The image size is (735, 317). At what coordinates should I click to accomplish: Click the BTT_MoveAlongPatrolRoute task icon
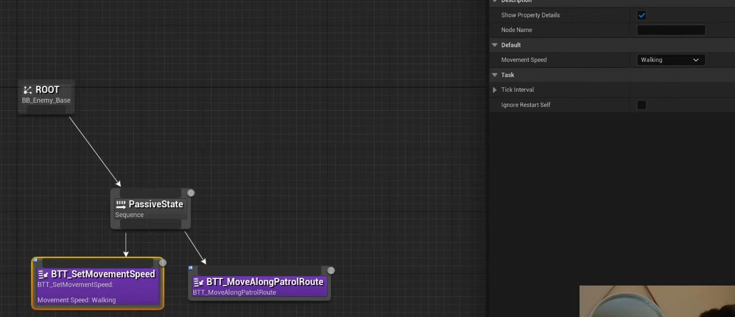coord(199,282)
